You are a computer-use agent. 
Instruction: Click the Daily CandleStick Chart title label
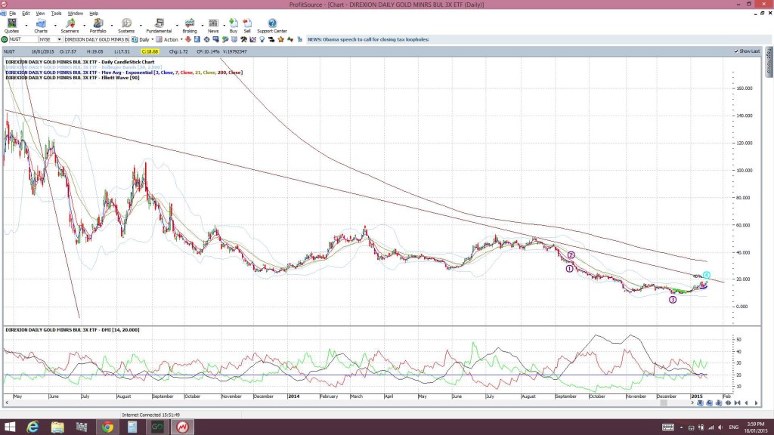(80, 62)
